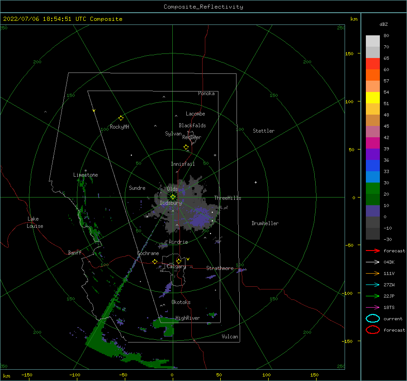
Task: Click the Olds city label
Action: click(172, 189)
